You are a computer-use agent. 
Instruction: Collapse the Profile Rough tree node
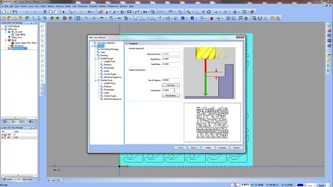coord(95,59)
